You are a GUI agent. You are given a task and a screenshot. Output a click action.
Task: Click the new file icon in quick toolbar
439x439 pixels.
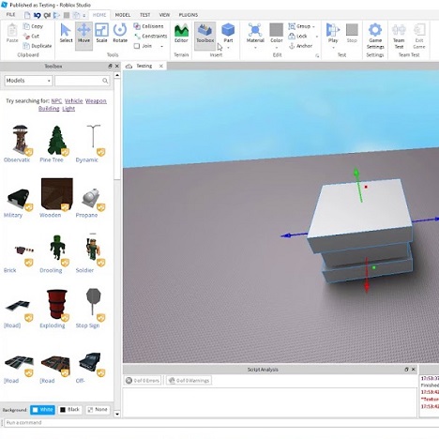click(27, 15)
